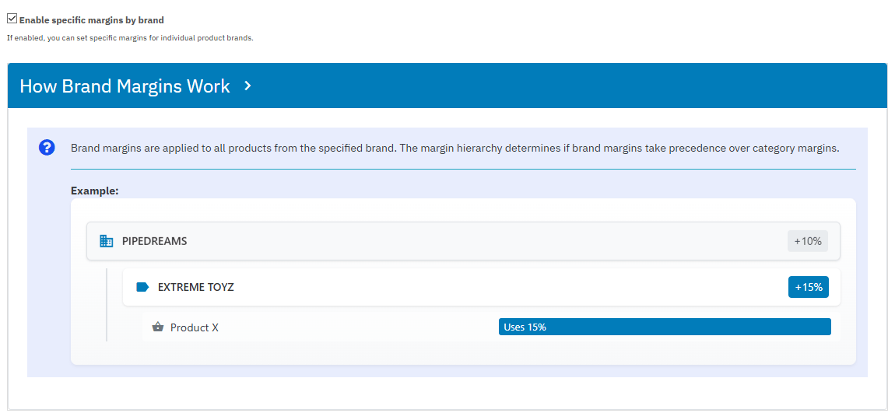Click empty space in the EXTREME TOYZ row
895x420 pixels.
(x=506, y=287)
